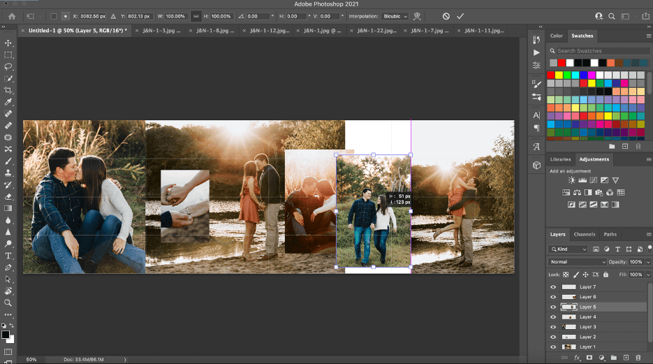Commit the transform with the checkmark icon
This screenshot has height=364, width=653.
point(460,16)
